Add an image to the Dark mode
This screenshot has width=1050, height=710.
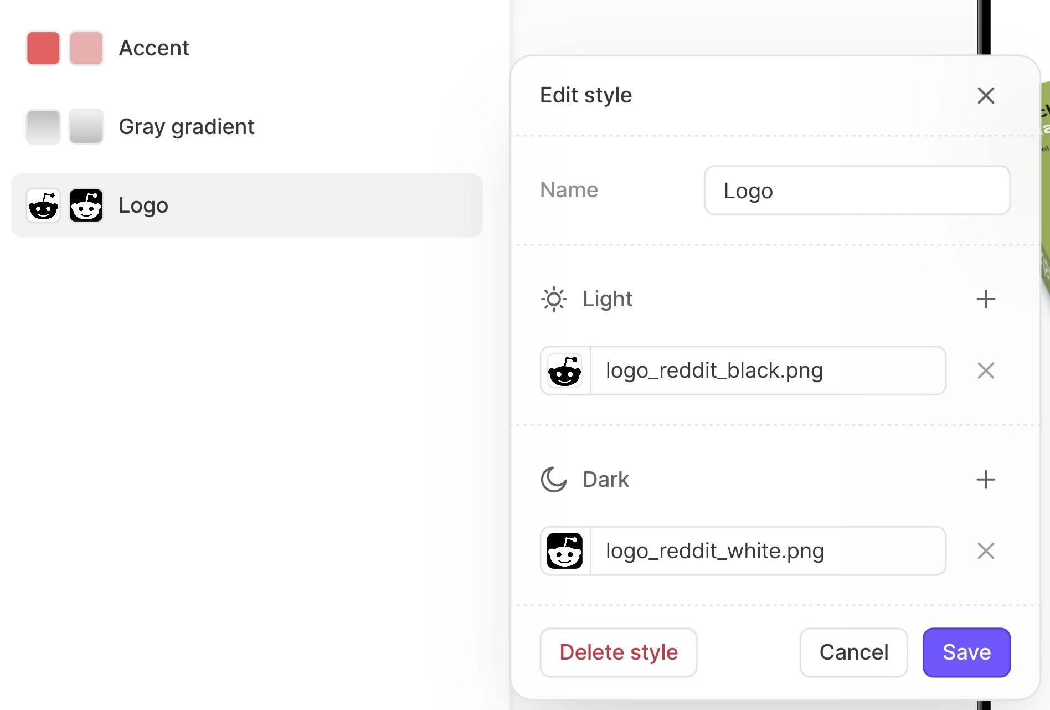click(x=986, y=480)
